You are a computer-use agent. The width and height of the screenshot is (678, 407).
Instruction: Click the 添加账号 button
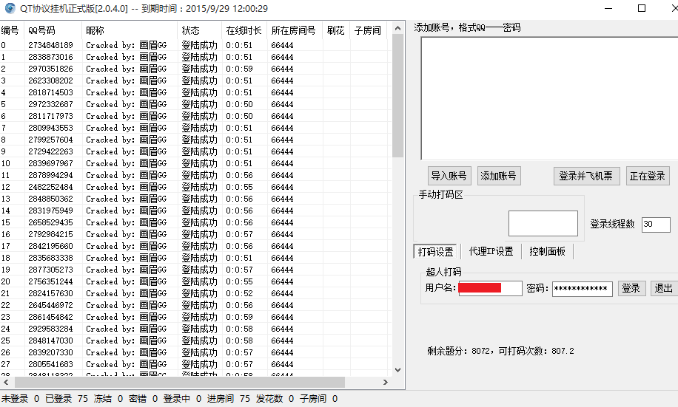point(499,176)
